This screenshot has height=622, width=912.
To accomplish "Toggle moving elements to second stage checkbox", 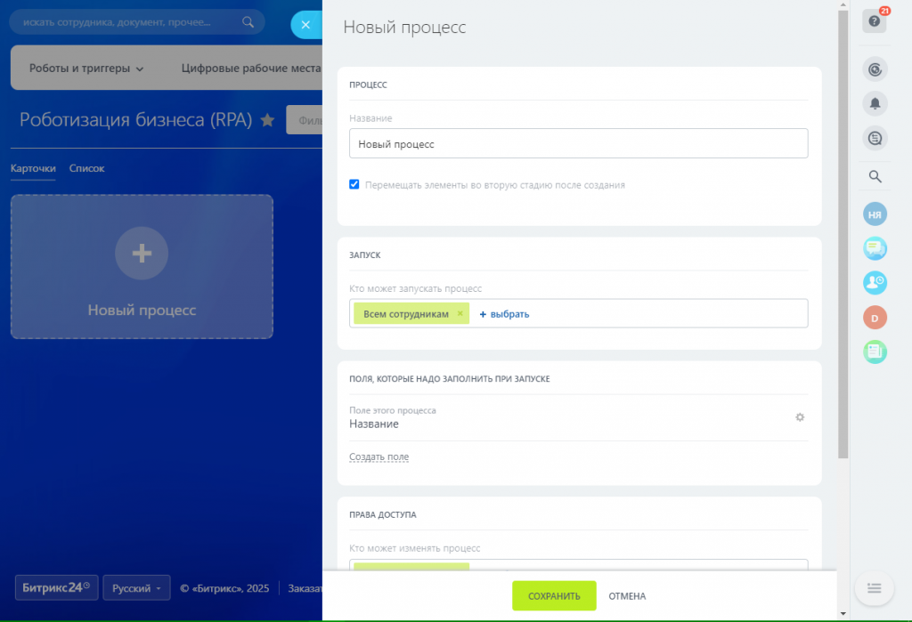I will pos(354,184).
